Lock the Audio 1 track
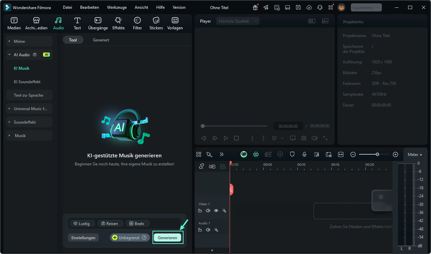Viewport: 431px width, 254px height. tap(200, 230)
